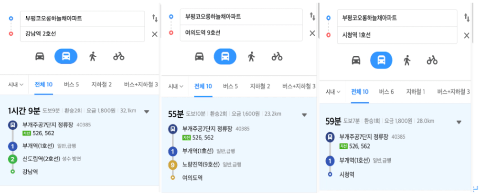The image size is (481, 195).
Task: Switch to 지하철 2 tab in Yeouido panel
Action: 260,86
